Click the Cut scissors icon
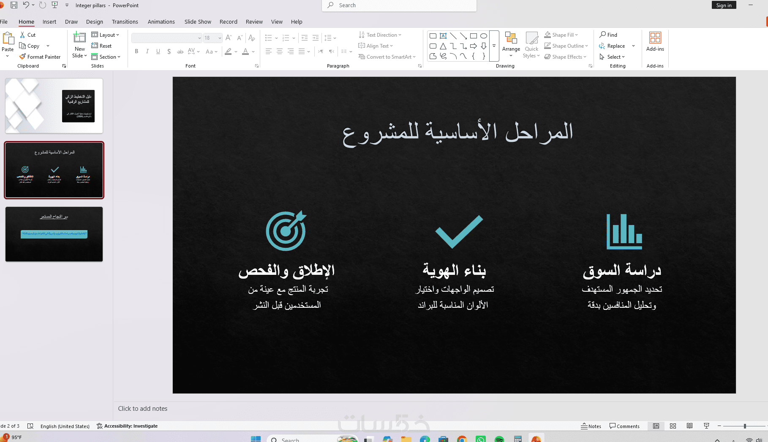Screen dimensions: 768x442 [x=22, y=35]
